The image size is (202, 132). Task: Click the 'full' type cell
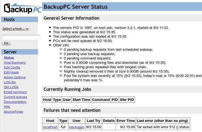(63, 127)
